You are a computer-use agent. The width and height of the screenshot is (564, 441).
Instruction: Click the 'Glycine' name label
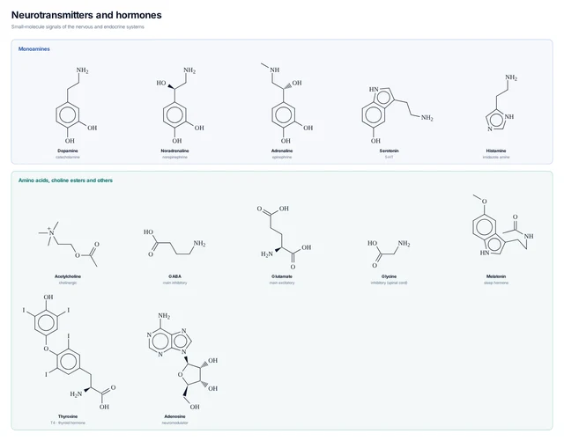tap(389, 276)
